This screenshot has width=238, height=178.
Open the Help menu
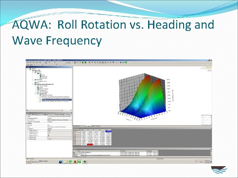40,62
